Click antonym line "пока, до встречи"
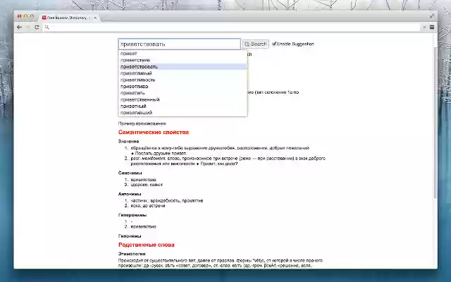 click(148, 206)
